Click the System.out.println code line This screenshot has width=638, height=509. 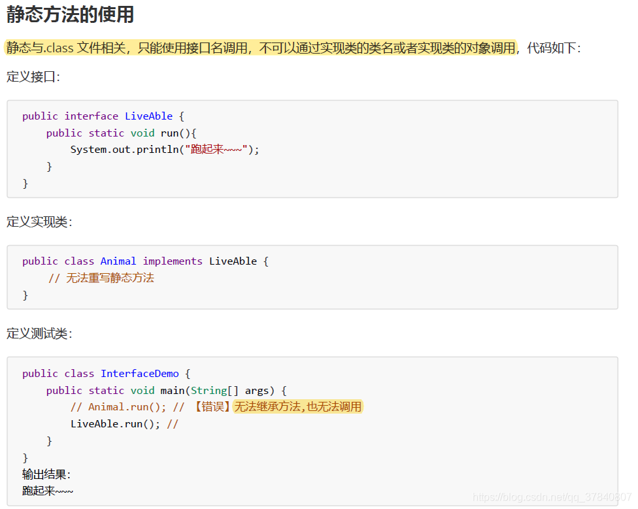[165, 150]
